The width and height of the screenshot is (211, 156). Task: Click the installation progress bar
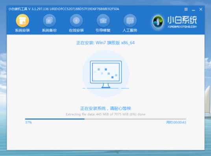tap(105, 119)
